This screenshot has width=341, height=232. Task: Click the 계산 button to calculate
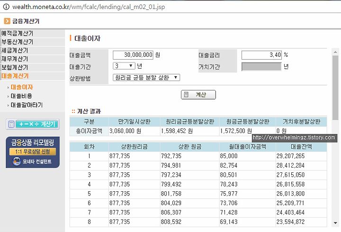tap(198, 95)
